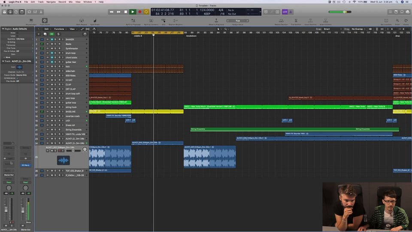Open the Library panel icon

click(x=4, y=12)
